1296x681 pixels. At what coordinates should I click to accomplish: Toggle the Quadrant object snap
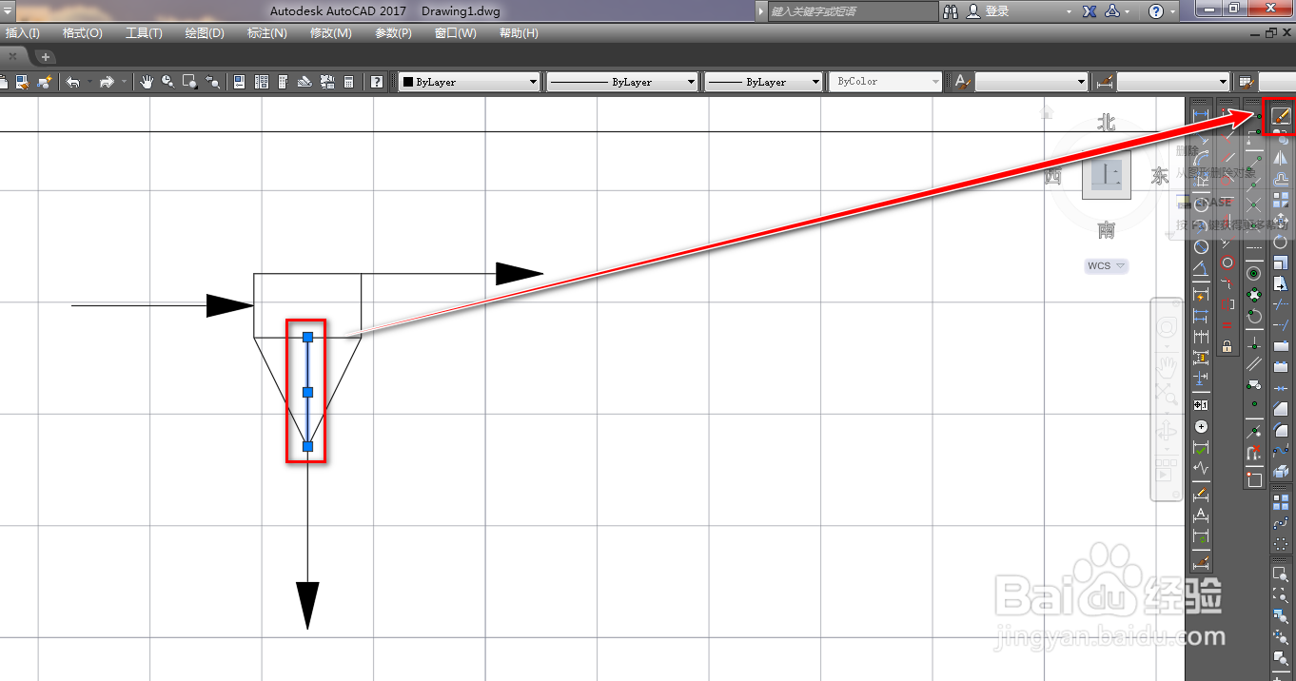[x=1254, y=295]
